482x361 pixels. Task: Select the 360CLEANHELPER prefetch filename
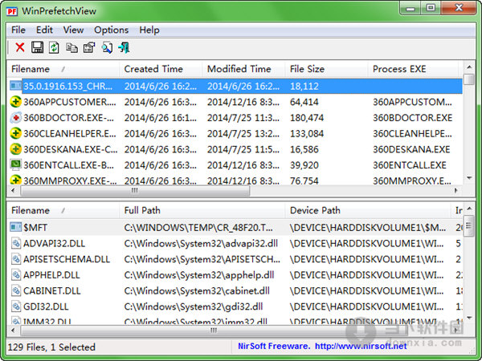pyautogui.click(x=70, y=134)
